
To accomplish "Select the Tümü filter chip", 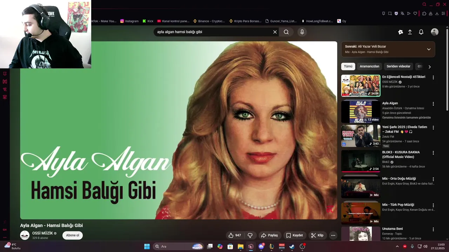I will (348, 66).
